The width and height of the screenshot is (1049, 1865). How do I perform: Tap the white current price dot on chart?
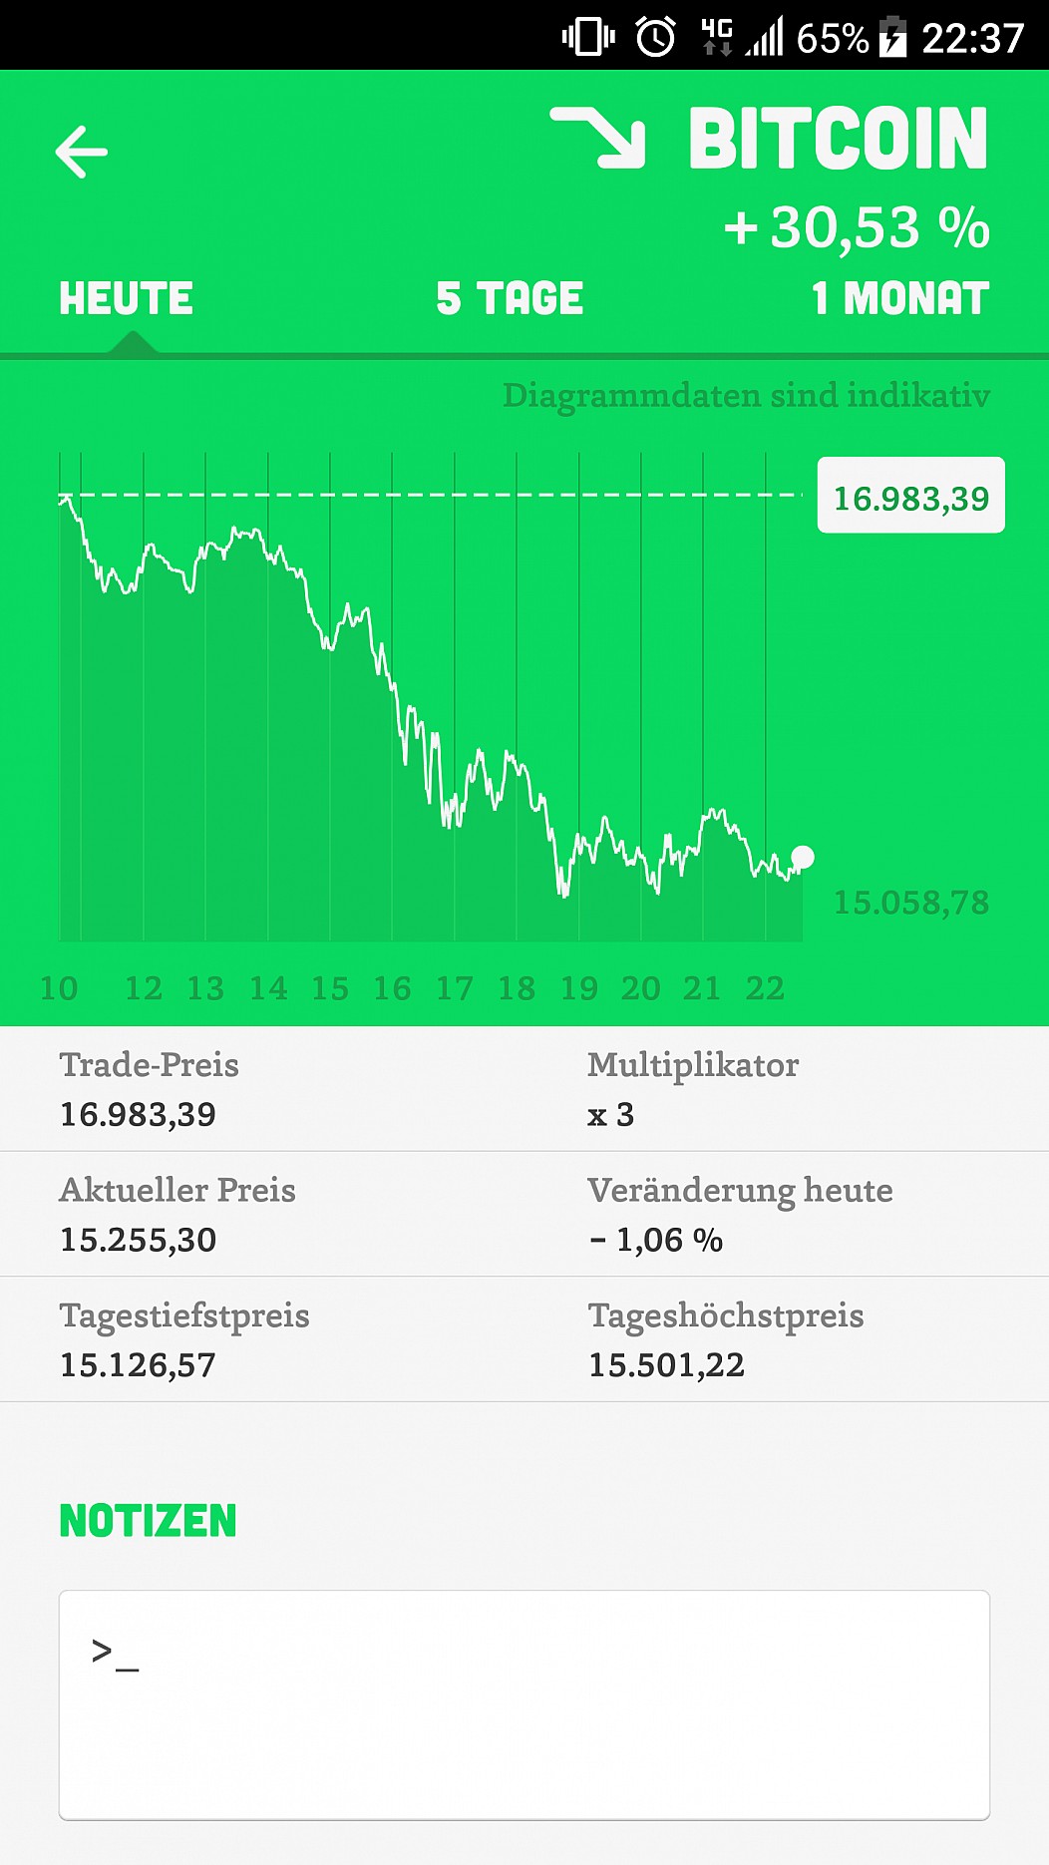[802, 857]
